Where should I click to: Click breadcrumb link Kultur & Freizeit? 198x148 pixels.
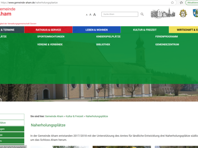(x=74, y=116)
